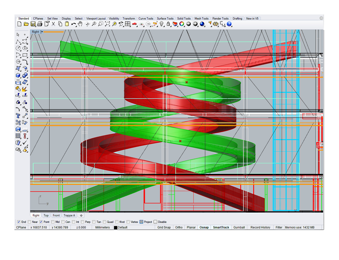Image resolution: width=339 pixels, height=260 pixels.
Task: Click the Lock padlock icon
Action: point(168,24)
